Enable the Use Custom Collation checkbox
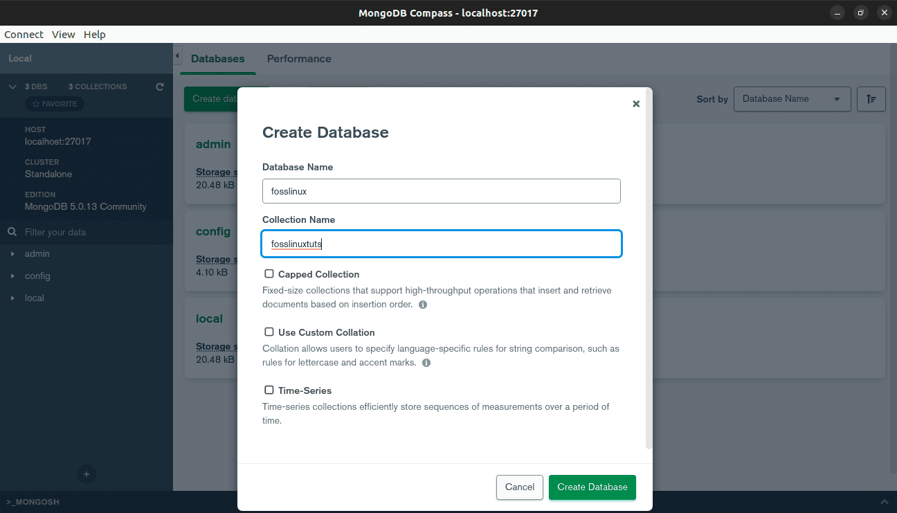Image resolution: width=897 pixels, height=513 pixels. [269, 332]
